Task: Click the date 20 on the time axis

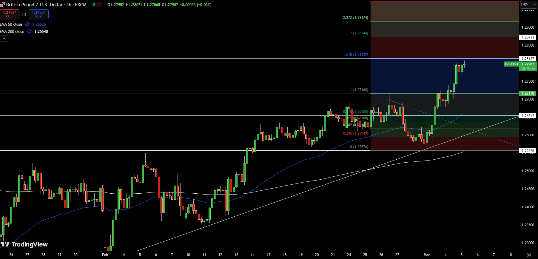Action: [317, 255]
